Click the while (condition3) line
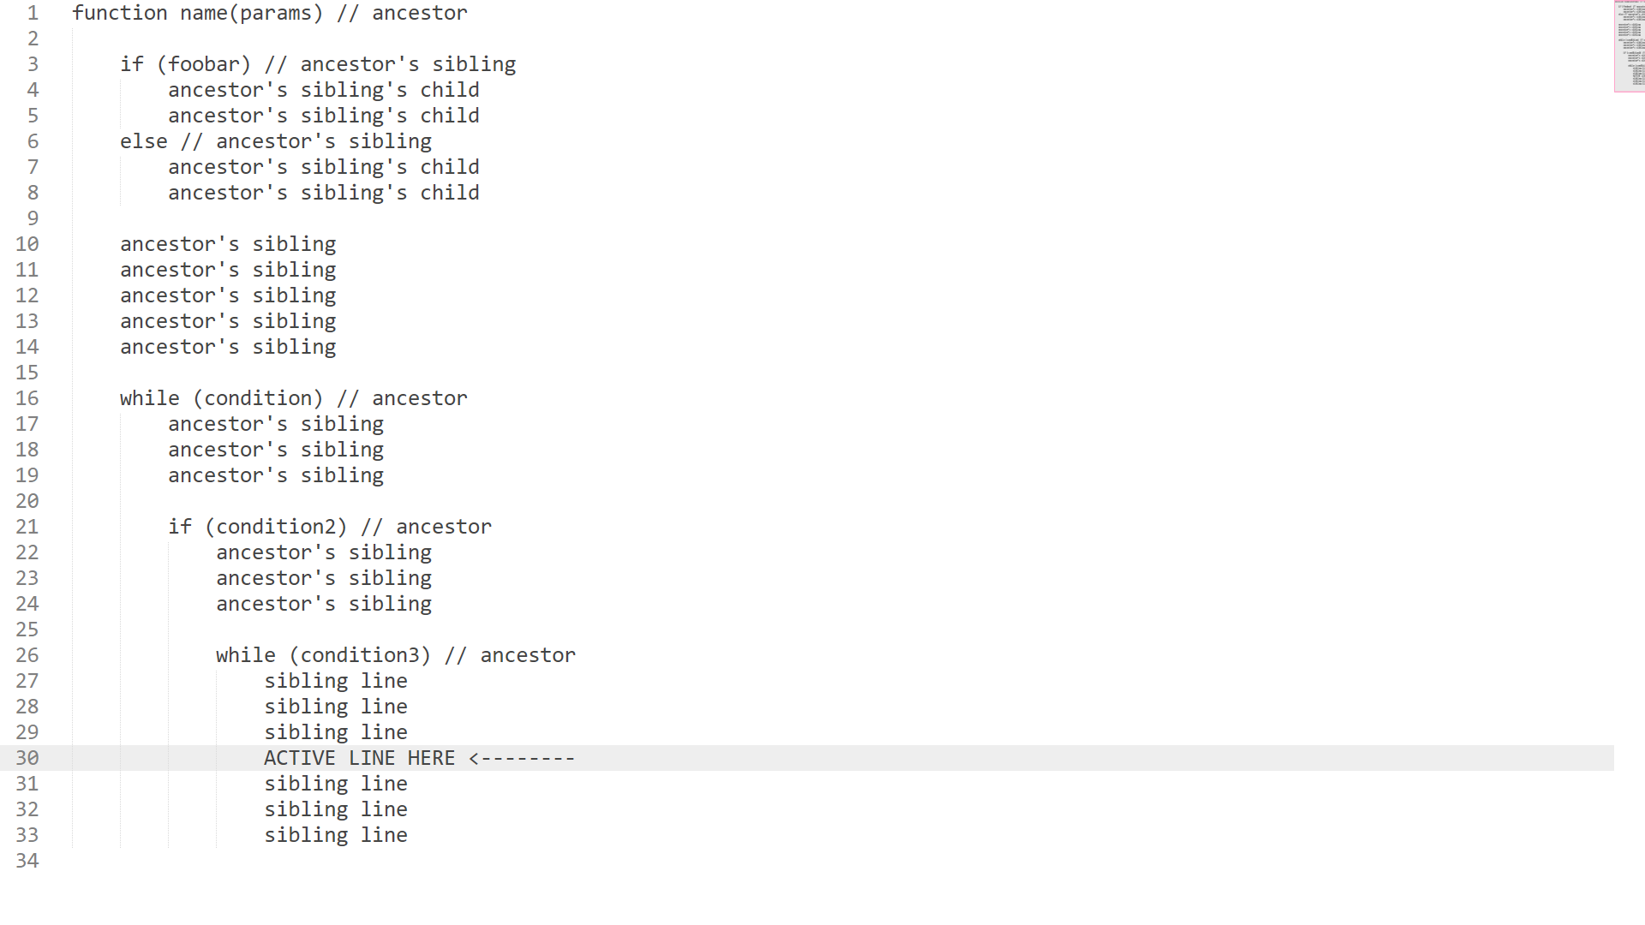The image size is (1645, 925). [396, 655]
